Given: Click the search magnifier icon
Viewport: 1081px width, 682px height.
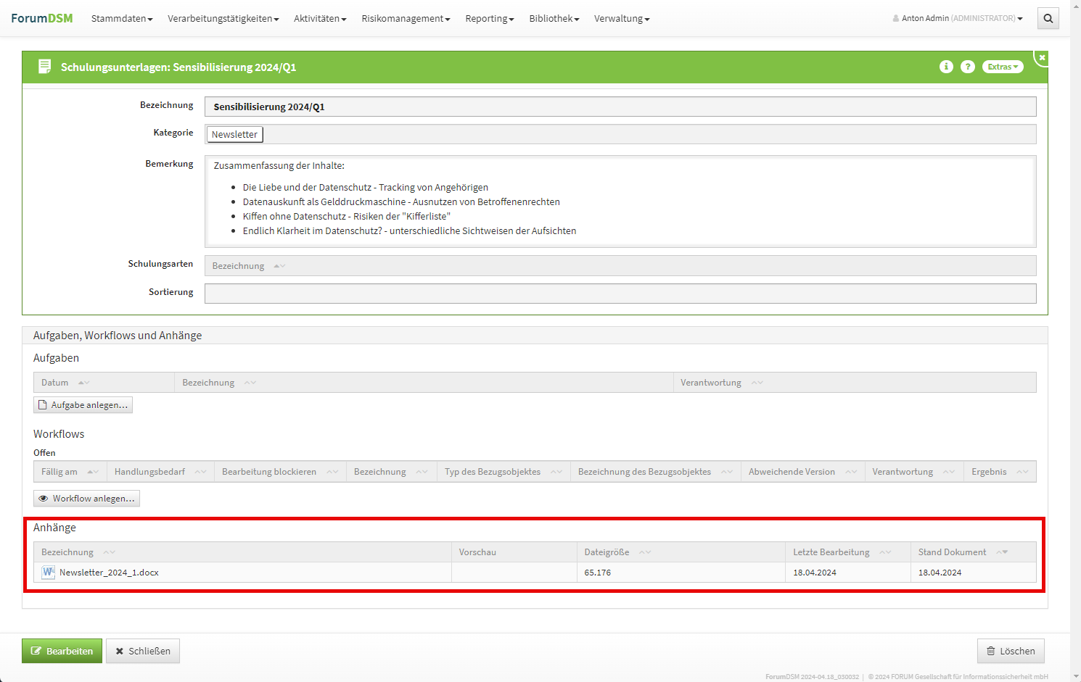Looking at the screenshot, I should (x=1048, y=19).
